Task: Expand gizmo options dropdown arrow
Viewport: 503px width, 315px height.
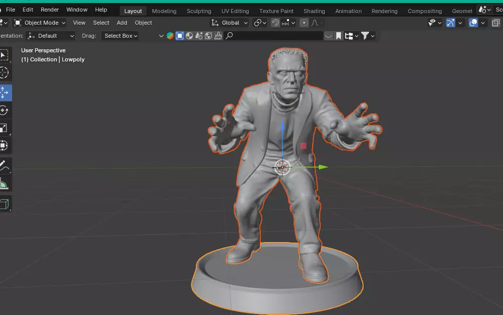Action: (460, 23)
